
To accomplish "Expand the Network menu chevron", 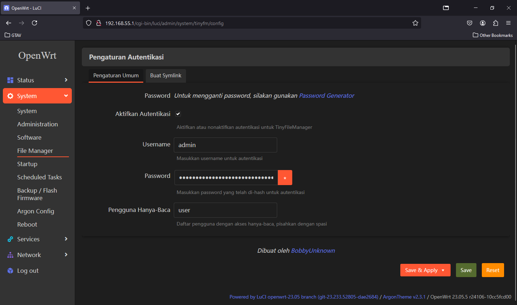I will pyautogui.click(x=66, y=255).
